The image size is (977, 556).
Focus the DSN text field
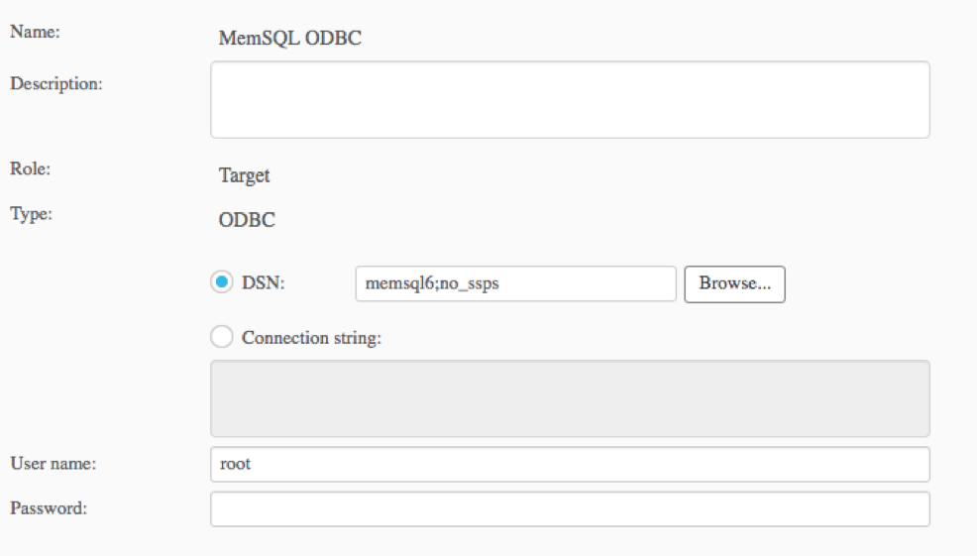[516, 283]
